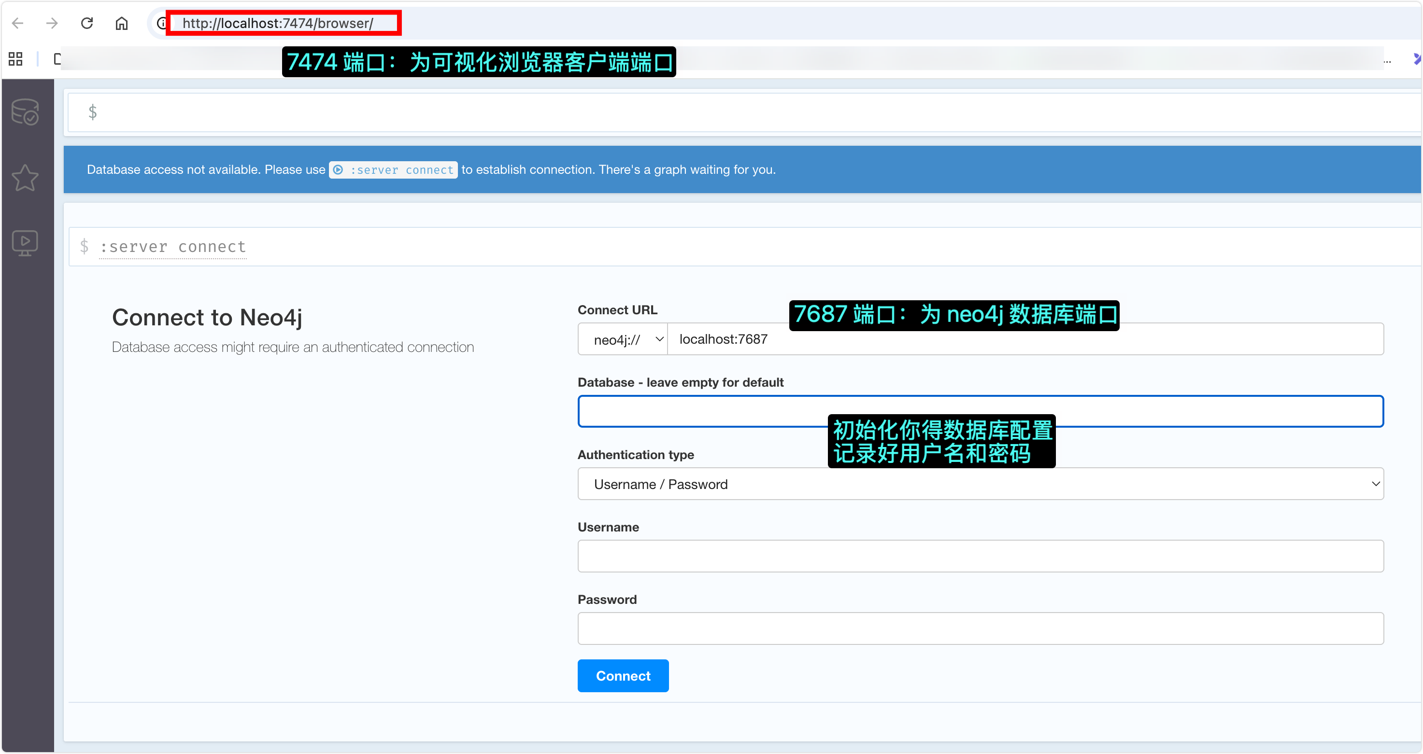Screen dimensions: 1423x754
Task: Click the Authentication type label
Action: (x=636, y=455)
